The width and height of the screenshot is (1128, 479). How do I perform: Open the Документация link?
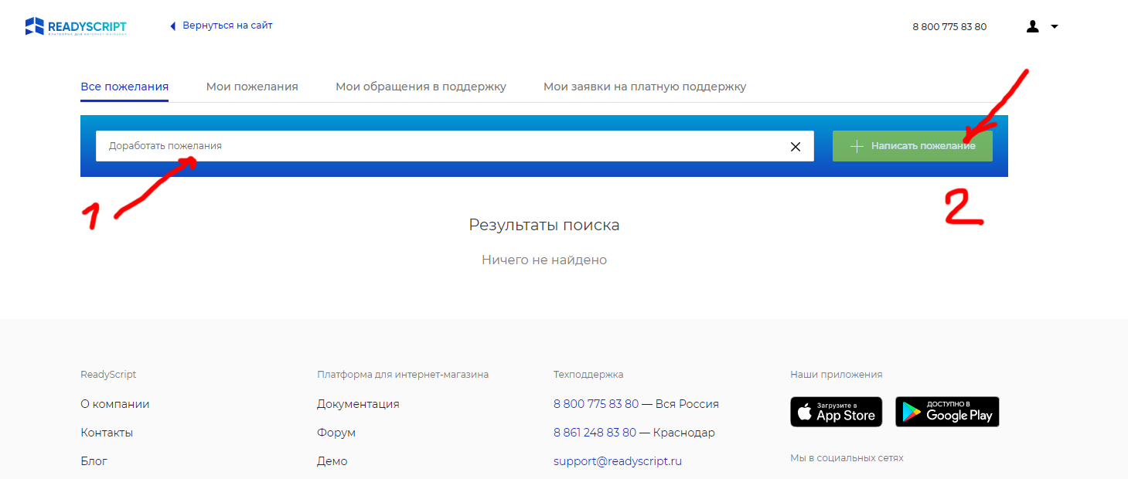pos(358,404)
